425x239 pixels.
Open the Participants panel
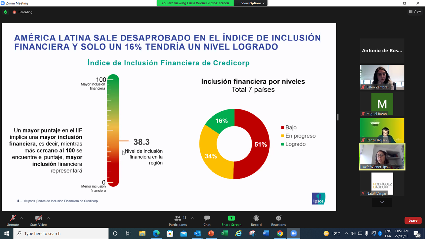point(178,220)
